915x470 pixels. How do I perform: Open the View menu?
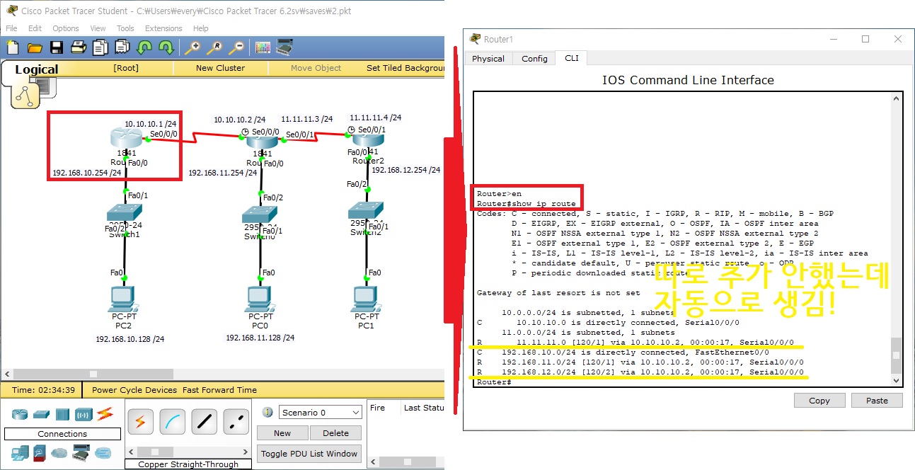click(98, 28)
